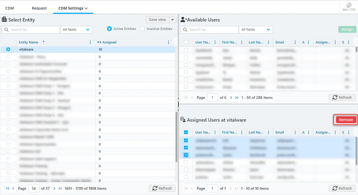The width and height of the screenshot is (358, 195).
Task: Open Email column menu in Available Users
Action: click(295, 42)
